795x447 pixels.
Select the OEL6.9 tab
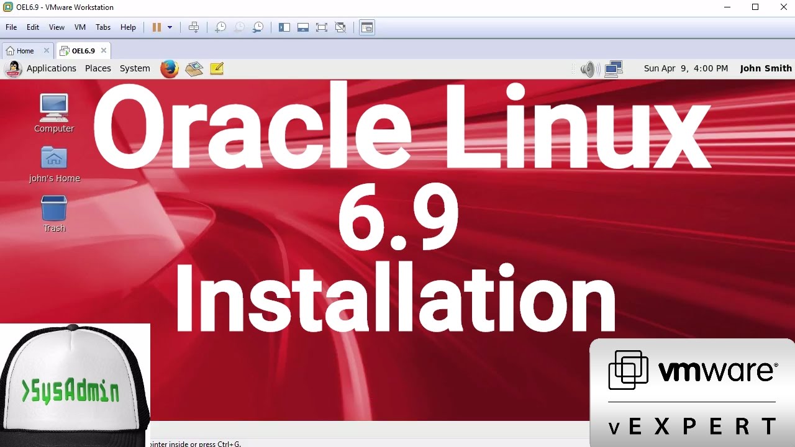[x=83, y=51]
